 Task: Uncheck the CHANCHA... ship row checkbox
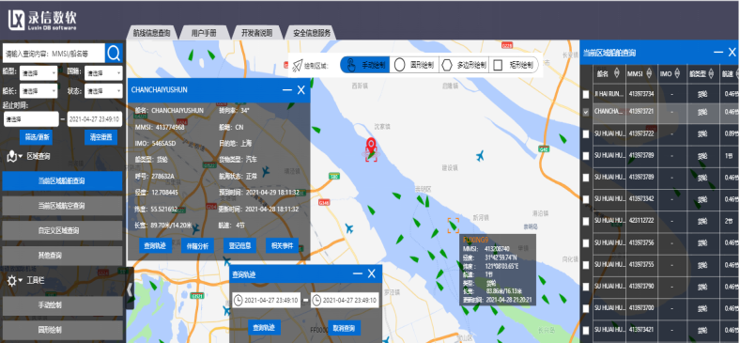point(586,113)
